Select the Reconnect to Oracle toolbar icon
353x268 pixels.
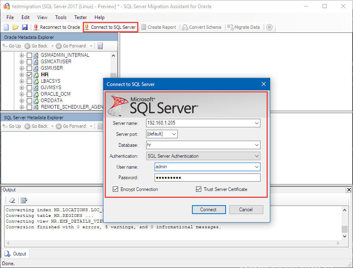[x=57, y=27]
